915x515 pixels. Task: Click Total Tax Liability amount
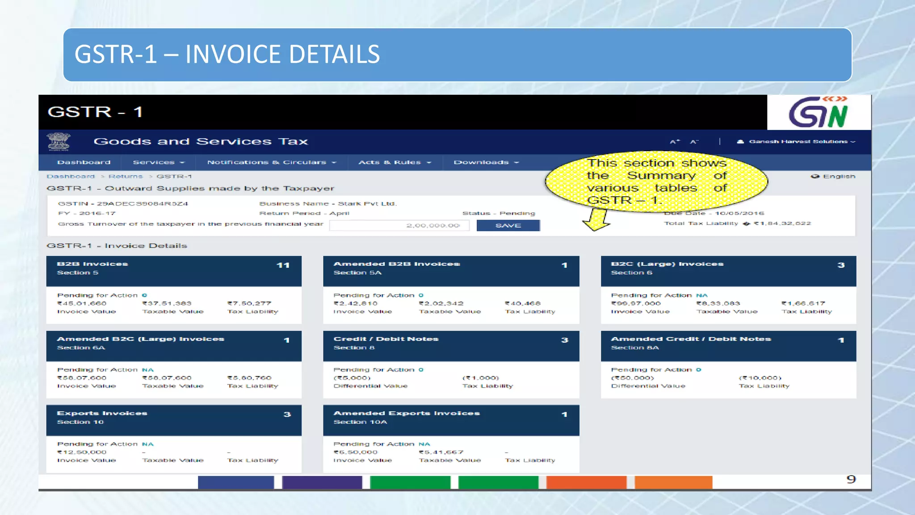pyautogui.click(x=782, y=224)
